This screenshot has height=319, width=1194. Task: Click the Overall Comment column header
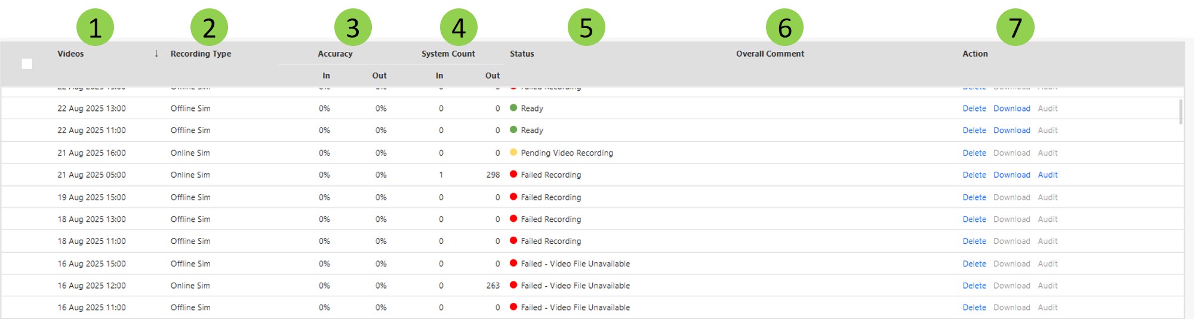coord(770,54)
